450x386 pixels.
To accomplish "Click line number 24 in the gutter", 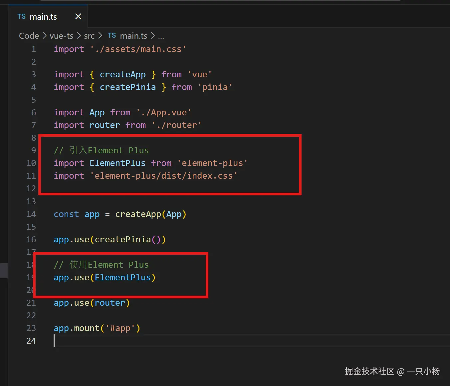I will tap(31, 341).
